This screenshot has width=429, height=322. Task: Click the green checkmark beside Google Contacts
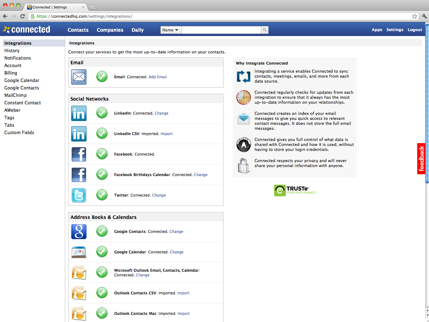[x=102, y=231]
